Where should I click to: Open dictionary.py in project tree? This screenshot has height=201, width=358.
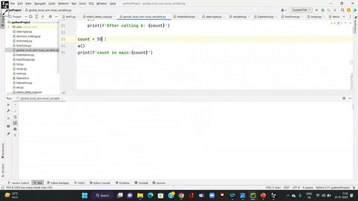click(x=24, y=41)
